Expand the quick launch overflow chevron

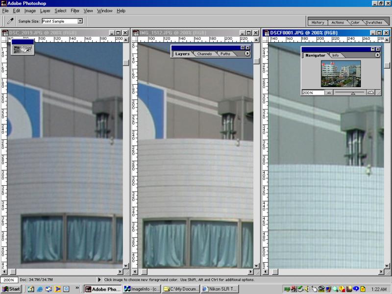(77, 288)
